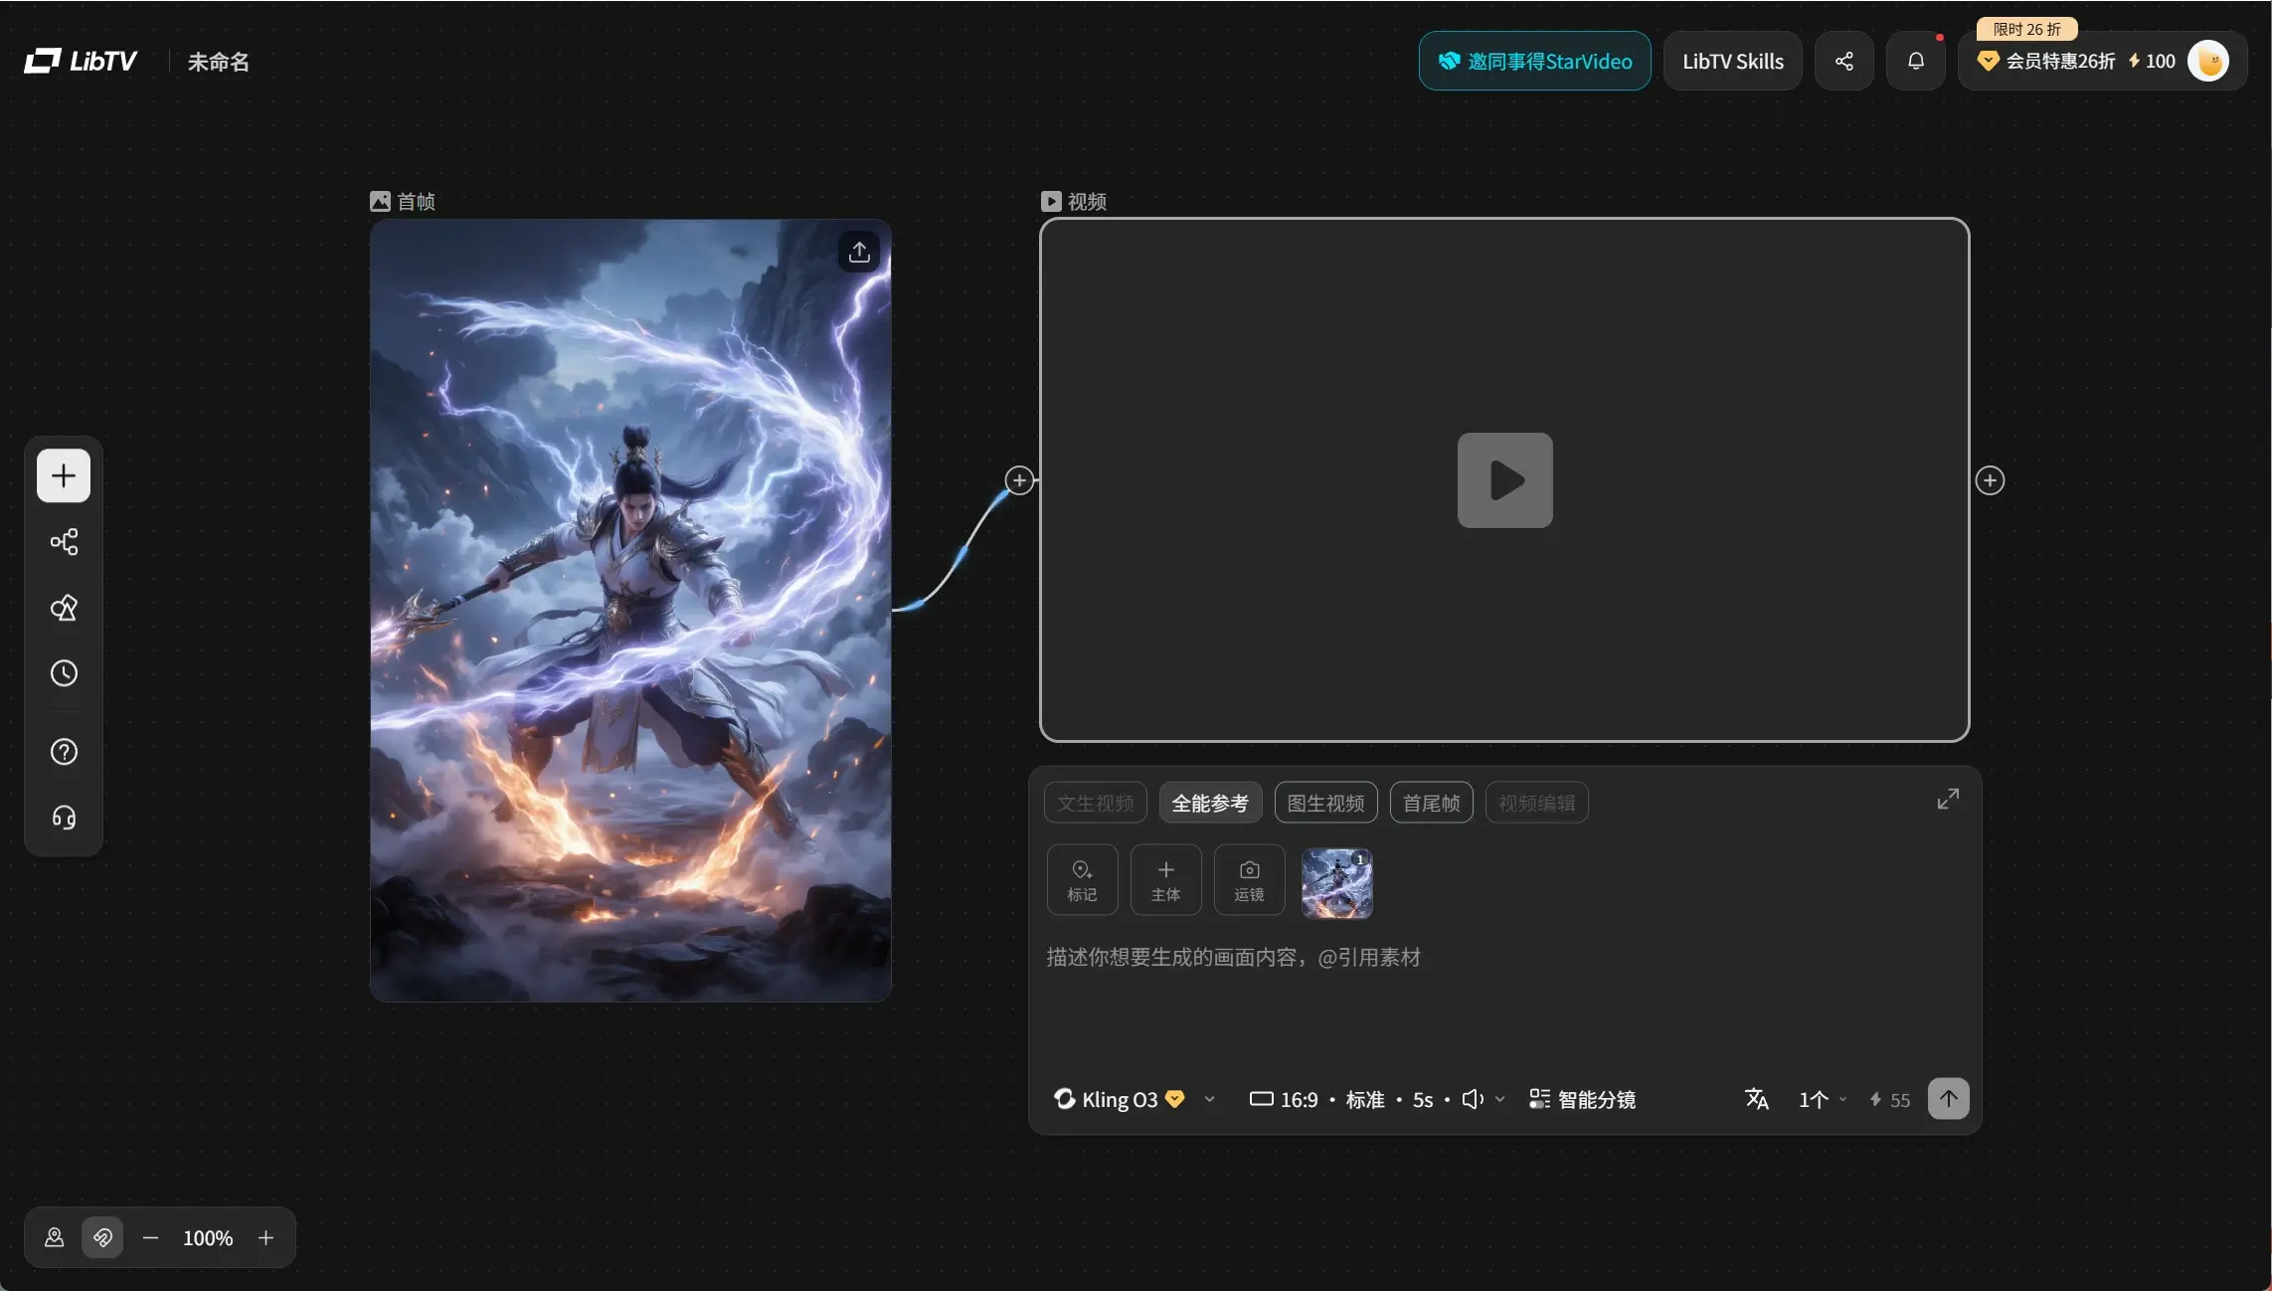Open the 1个 generation count dropdown
Screen dimensions: 2272x1291
point(1822,1099)
